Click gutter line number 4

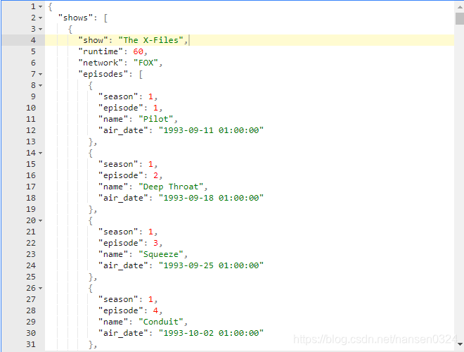(33, 40)
